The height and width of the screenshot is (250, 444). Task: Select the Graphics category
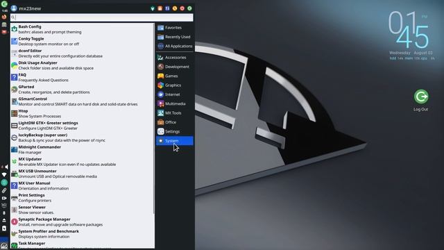(174, 85)
